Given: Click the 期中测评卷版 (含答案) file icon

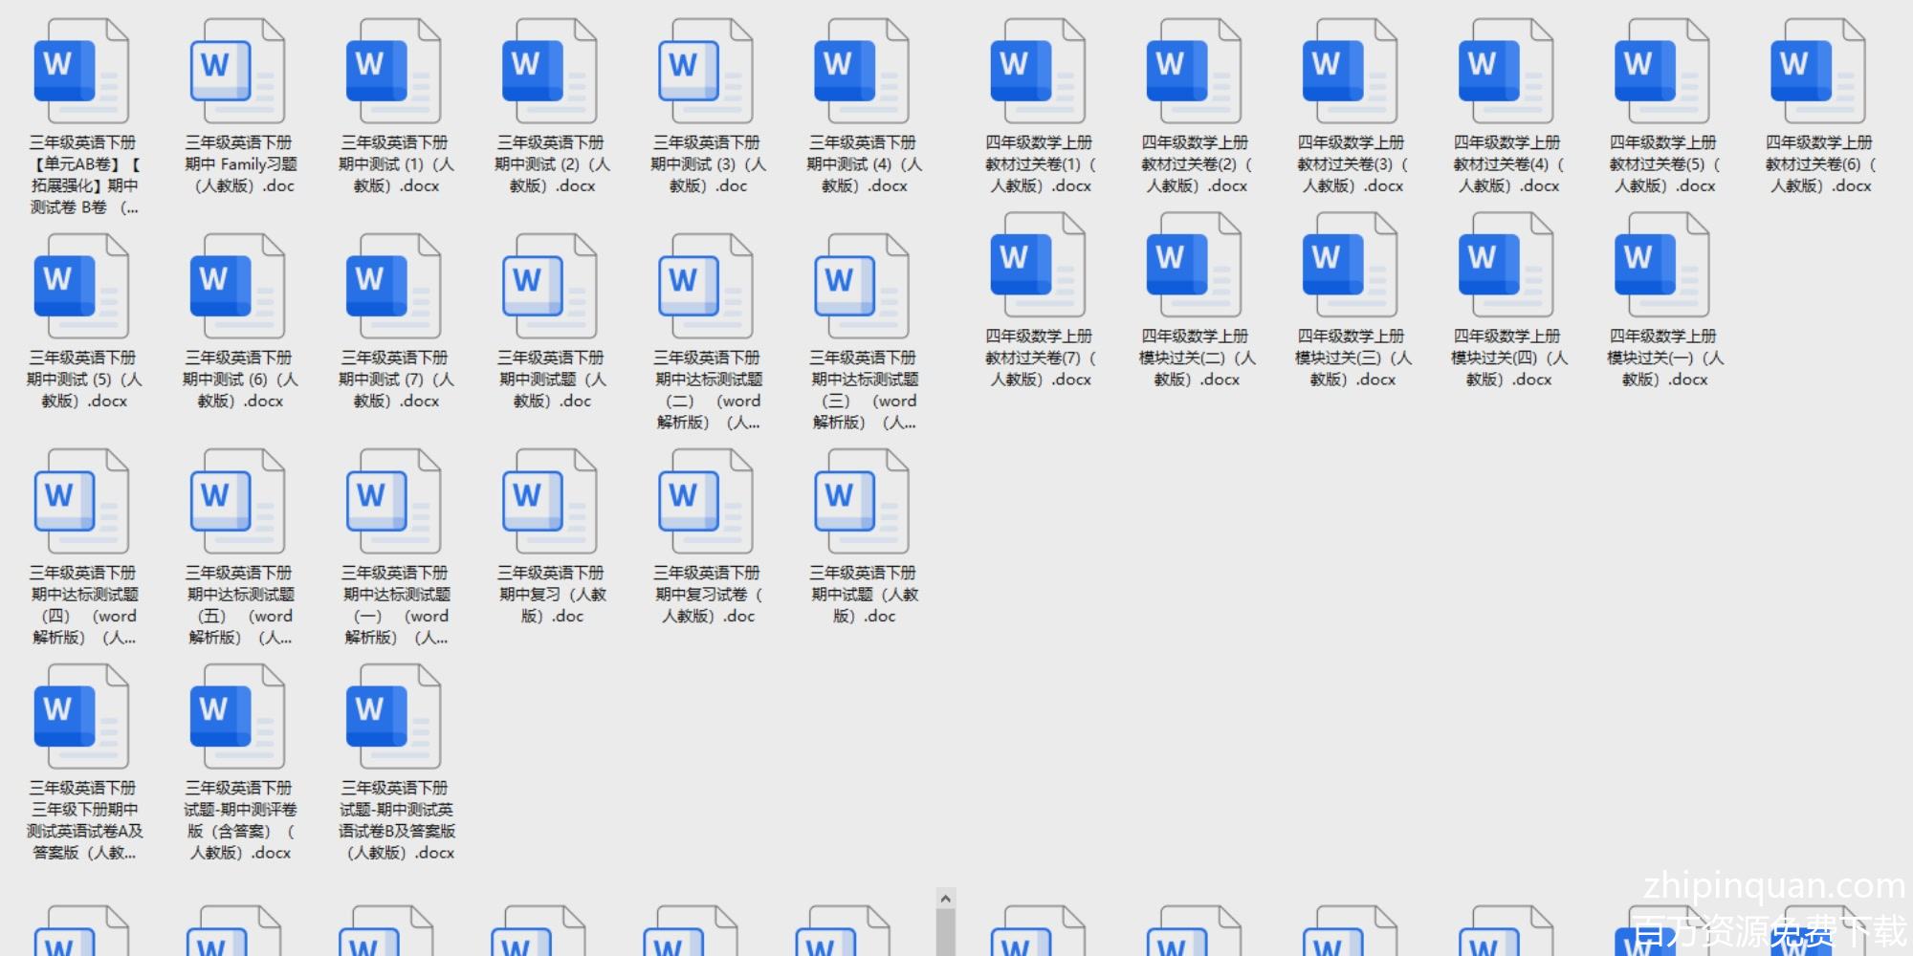Looking at the screenshot, I should coord(238,717).
